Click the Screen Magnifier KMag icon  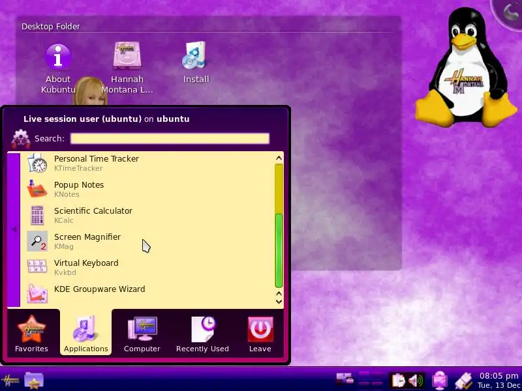click(37, 241)
